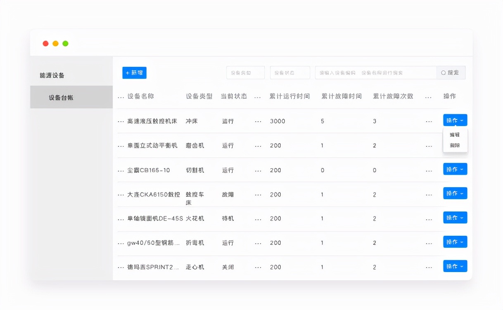Click the 累计故障次数 column header
The width and height of the screenshot is (503, 310).
coord(393,96)
